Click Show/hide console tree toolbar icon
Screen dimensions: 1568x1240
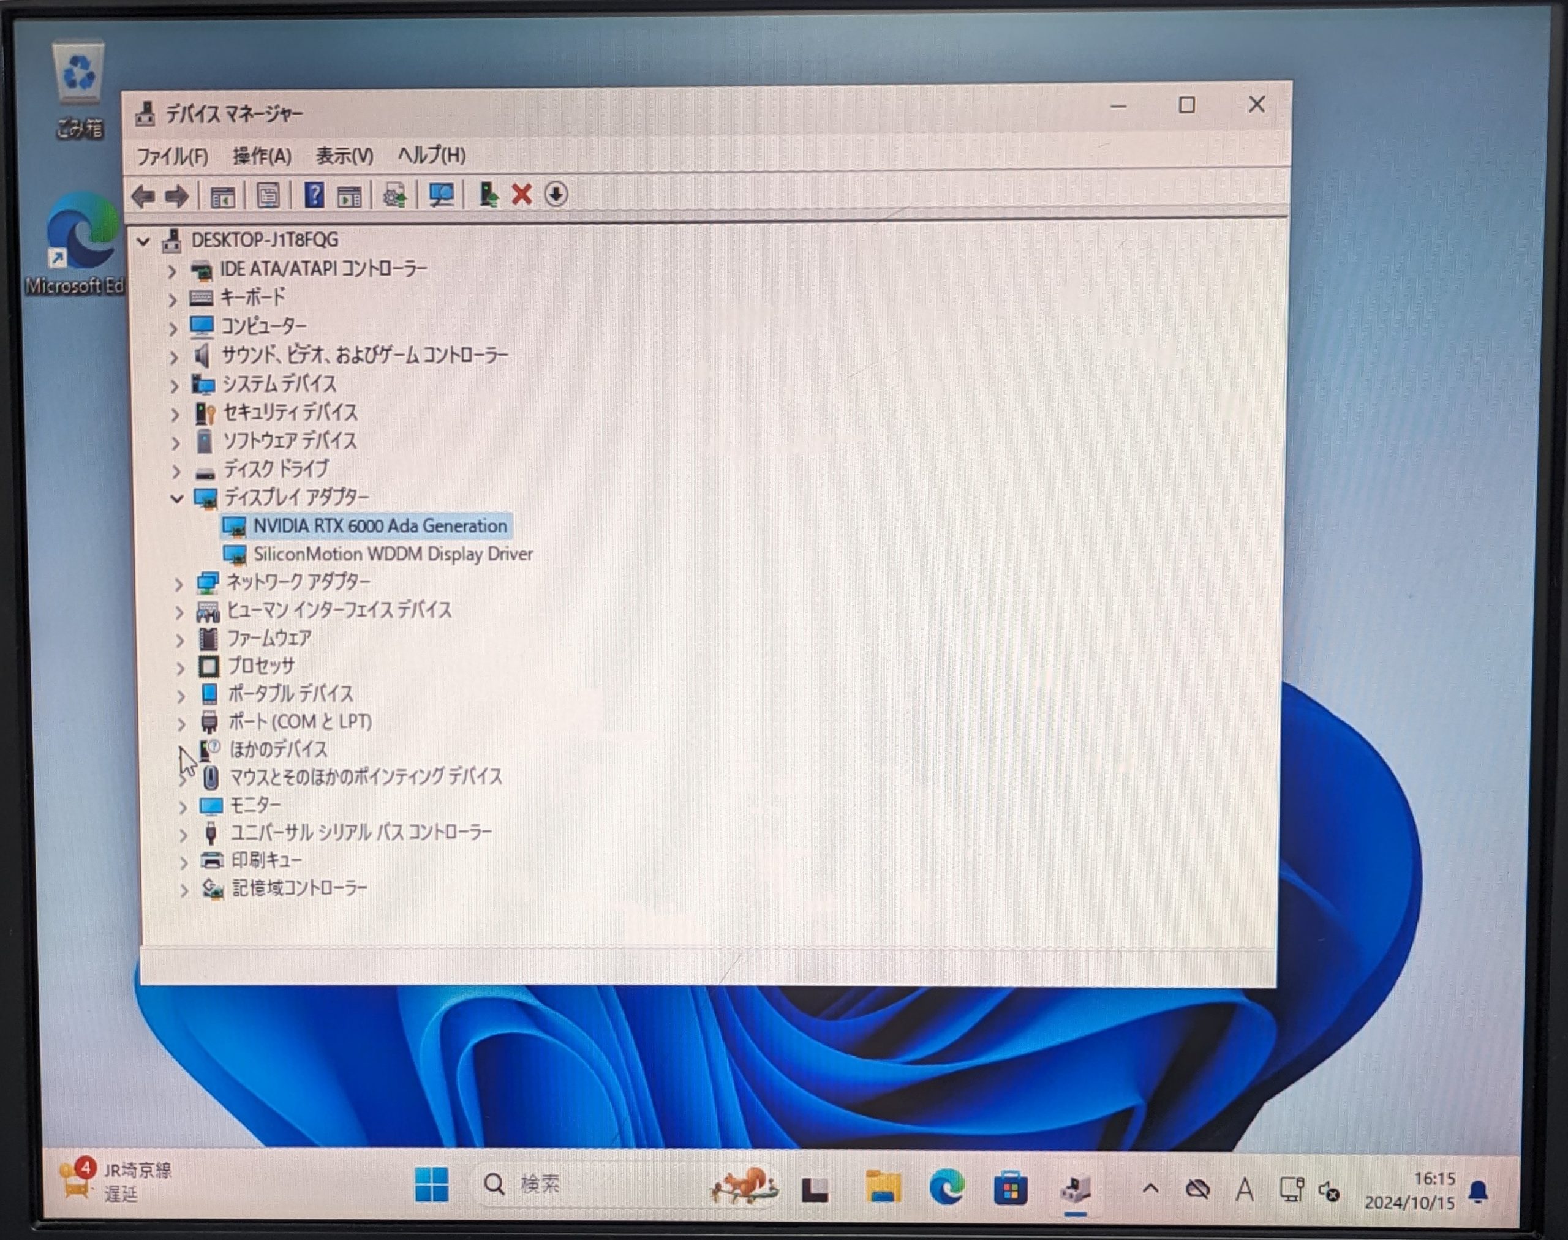222,196
